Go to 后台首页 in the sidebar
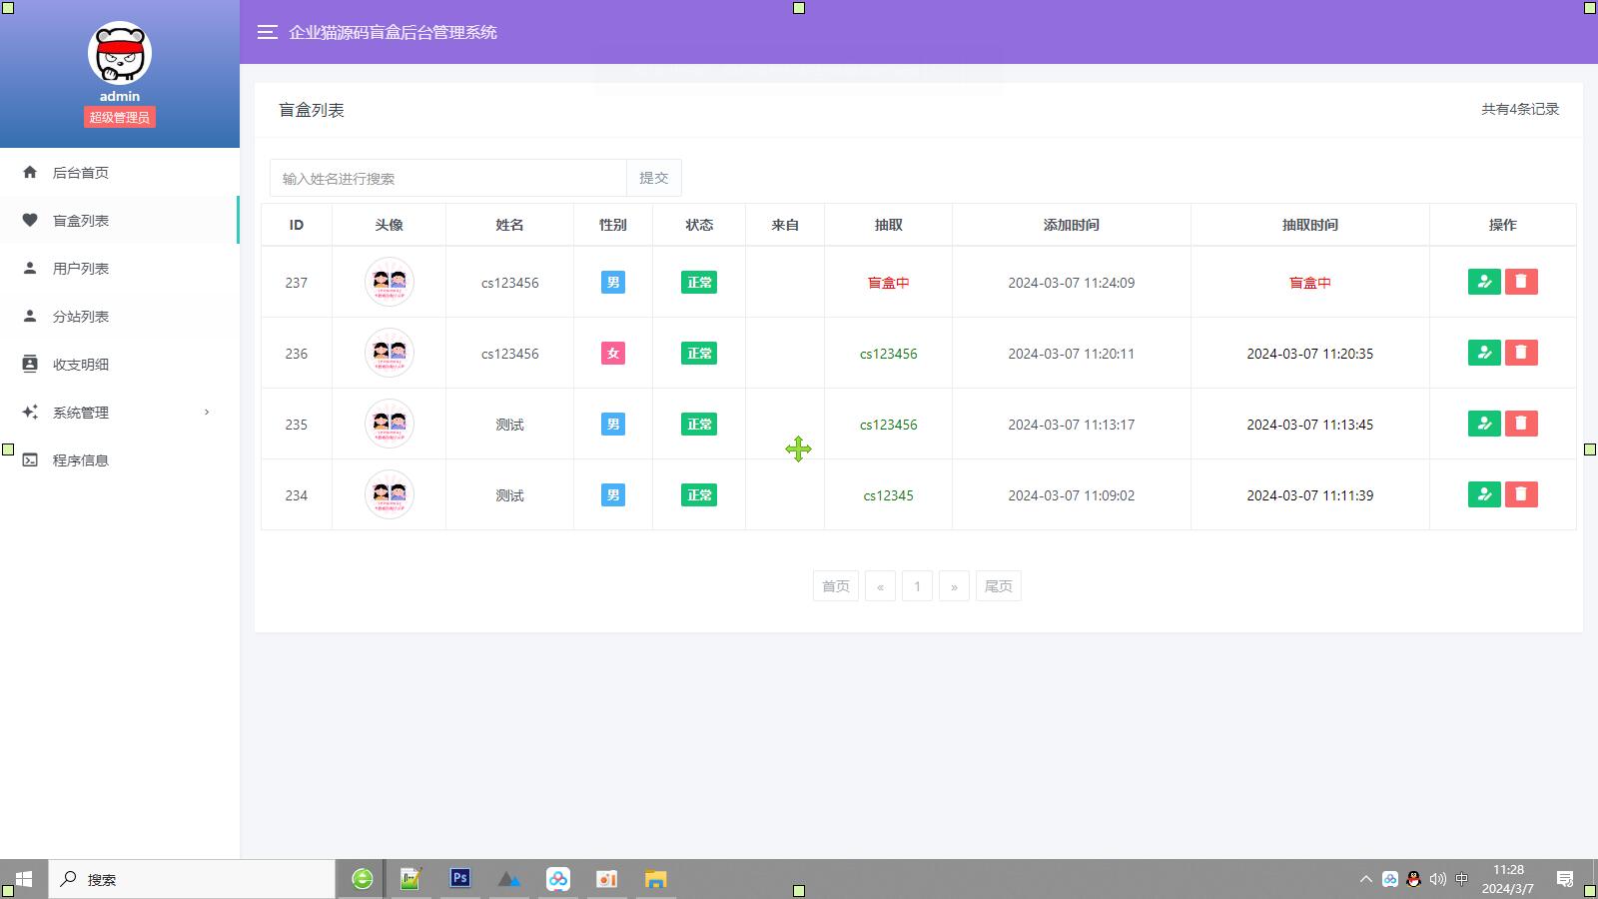The image size is (1598, 899). (x=81, y=173)
